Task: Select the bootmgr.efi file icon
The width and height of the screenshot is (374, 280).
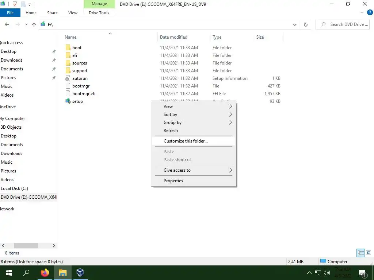Action: click(x=68, y=94)
